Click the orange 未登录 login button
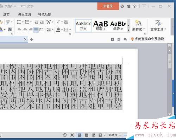The height and width of the screenshot is (140, 176). click(x=108, y=6)
